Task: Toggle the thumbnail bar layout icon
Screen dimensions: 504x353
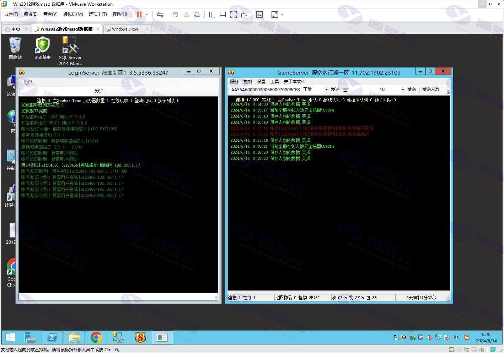Action: click(223, 15)
